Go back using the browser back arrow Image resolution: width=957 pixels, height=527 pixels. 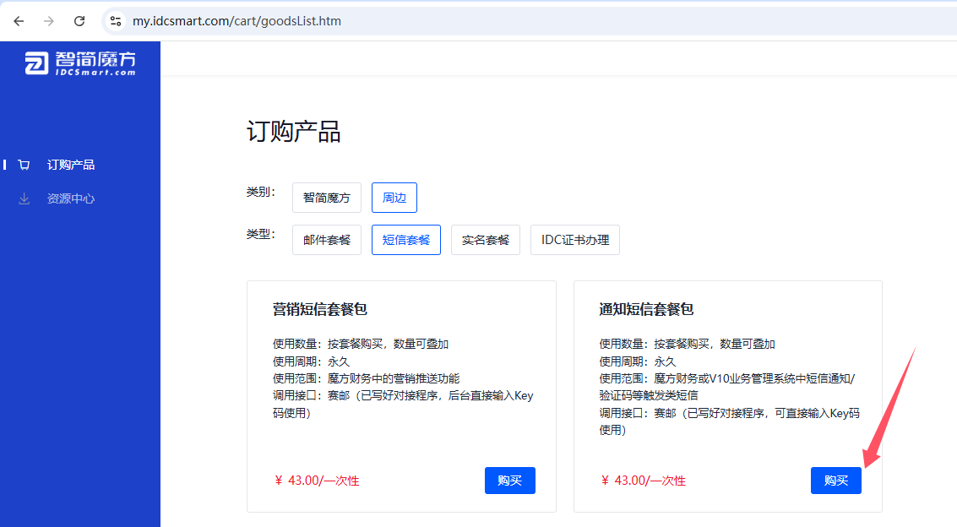[19, 21]
